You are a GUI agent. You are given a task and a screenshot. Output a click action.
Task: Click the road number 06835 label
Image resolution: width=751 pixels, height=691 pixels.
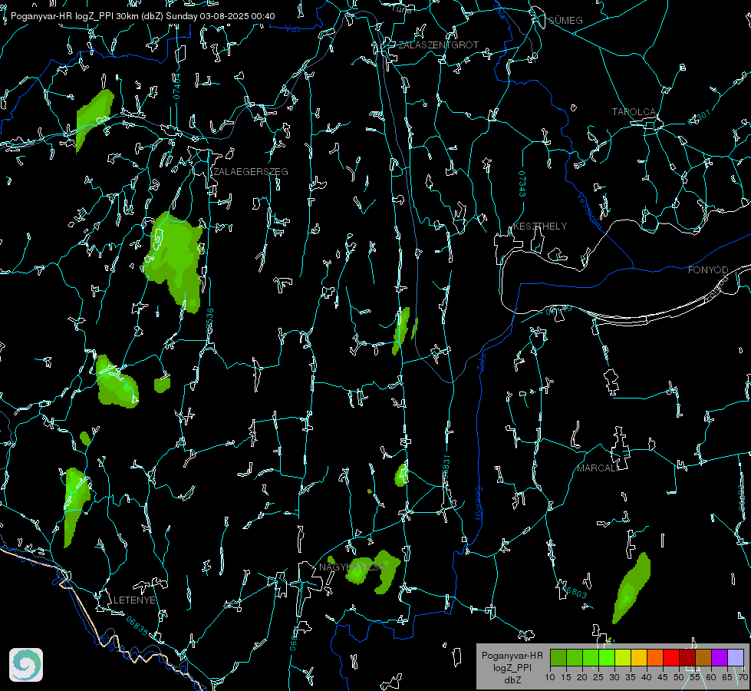click(x=137, y=627)
